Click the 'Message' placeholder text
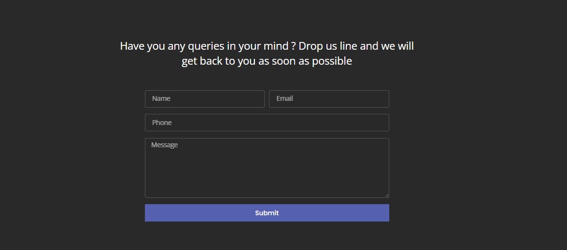Screen dimensions: 567x250 click(165, 145)
